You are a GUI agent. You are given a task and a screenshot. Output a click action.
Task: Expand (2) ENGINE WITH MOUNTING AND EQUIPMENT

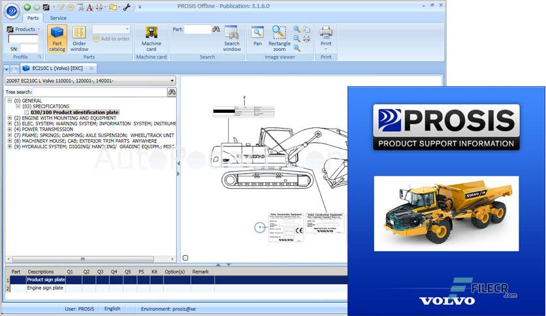9,118
